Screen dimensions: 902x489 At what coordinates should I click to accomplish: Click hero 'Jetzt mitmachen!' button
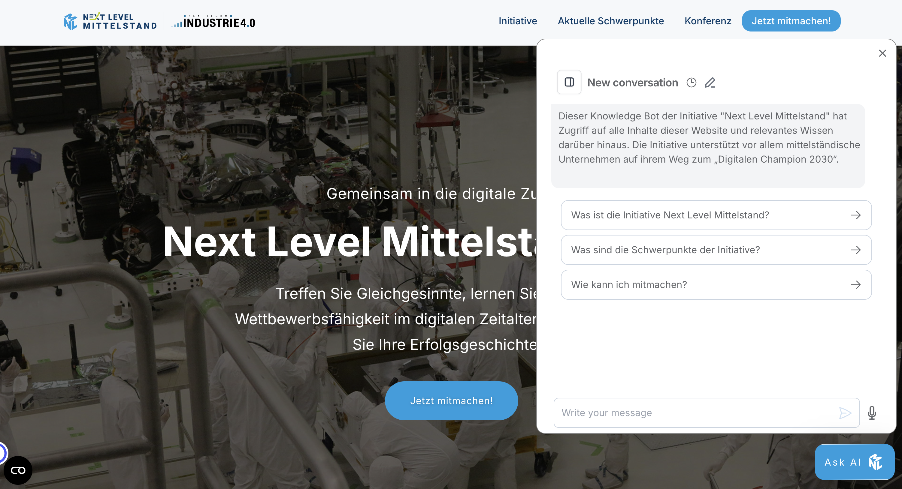(x=451, y=400)
